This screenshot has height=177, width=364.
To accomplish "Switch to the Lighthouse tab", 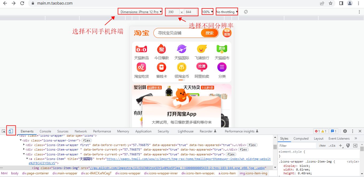I will (x=185, y=131).
